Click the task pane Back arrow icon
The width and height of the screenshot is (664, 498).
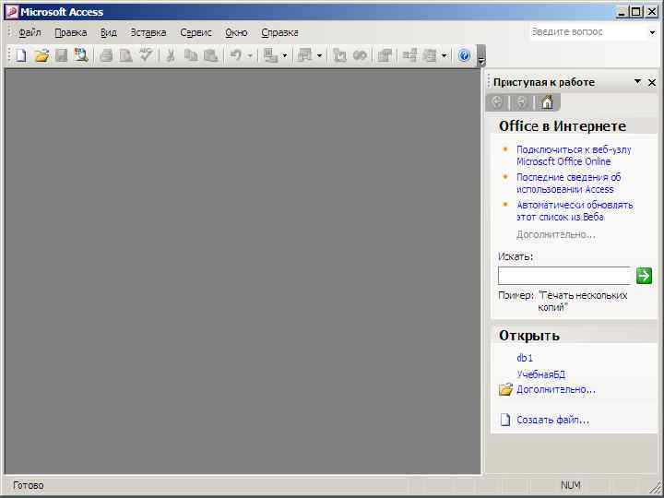point(497,102)
